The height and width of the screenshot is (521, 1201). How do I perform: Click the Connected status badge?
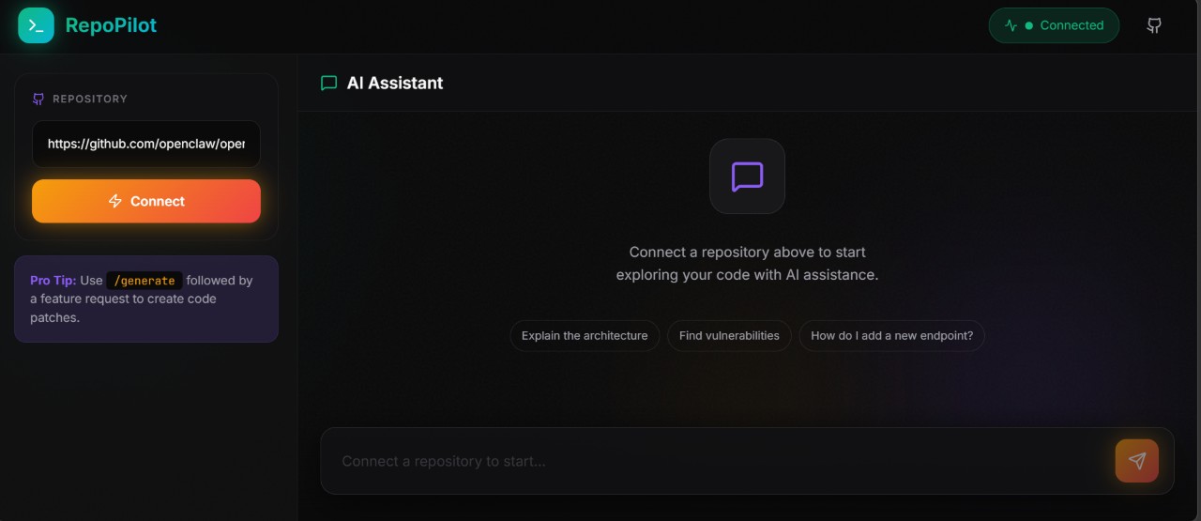(1054, 26)
